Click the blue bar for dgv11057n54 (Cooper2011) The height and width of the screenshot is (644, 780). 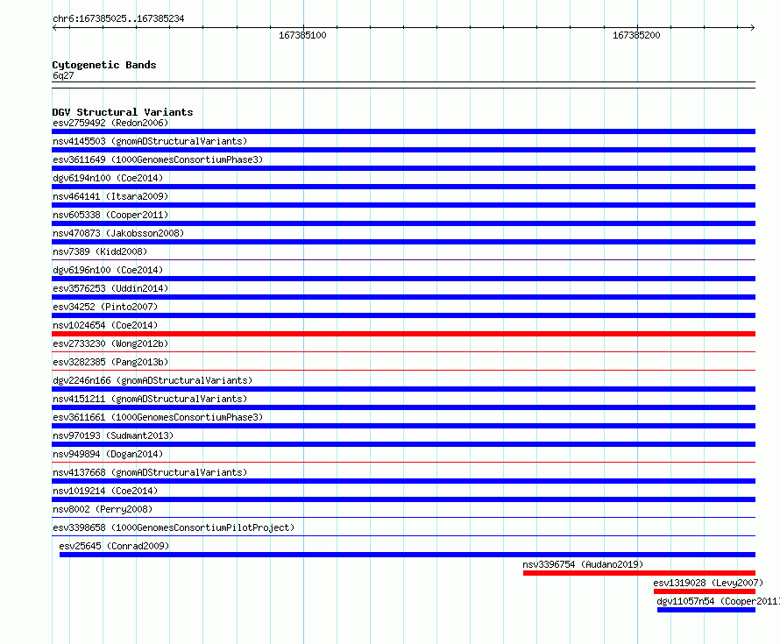pyautogui.click(x=706, y=610)
